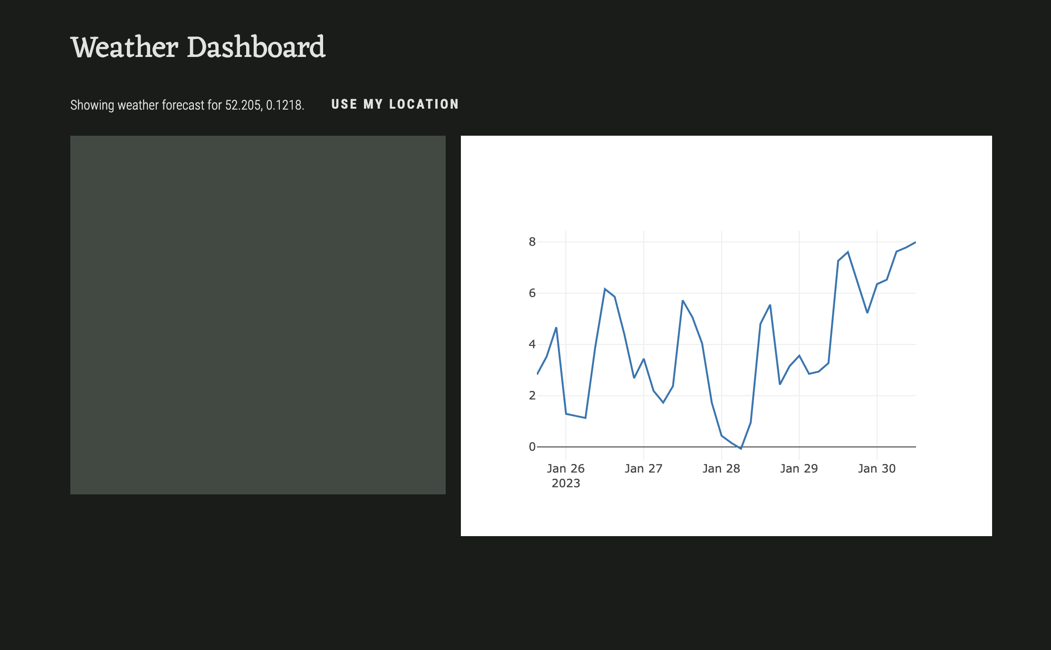
Task: Click the USE MY LOCATION button
Action: (x=395, y=104)
